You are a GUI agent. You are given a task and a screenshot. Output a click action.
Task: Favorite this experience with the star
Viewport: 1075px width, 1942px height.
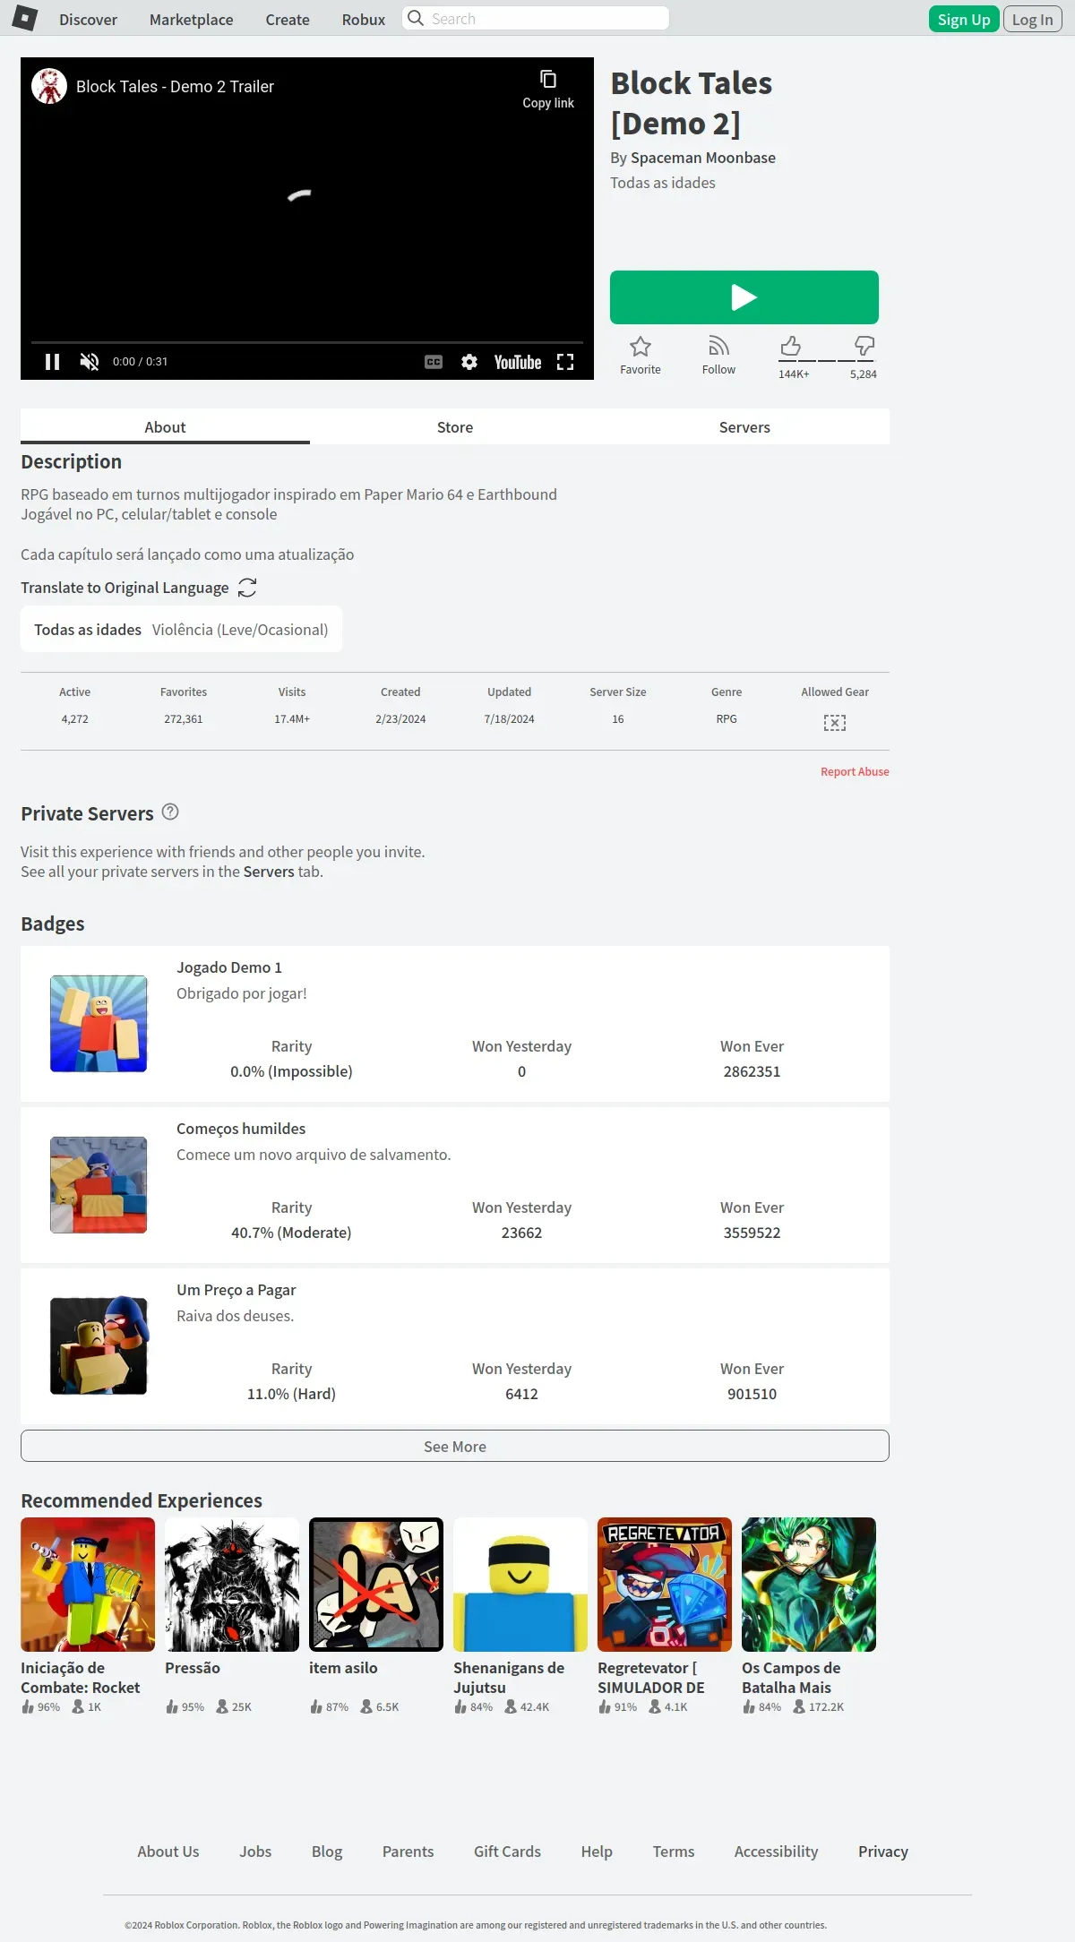point(641,356)
